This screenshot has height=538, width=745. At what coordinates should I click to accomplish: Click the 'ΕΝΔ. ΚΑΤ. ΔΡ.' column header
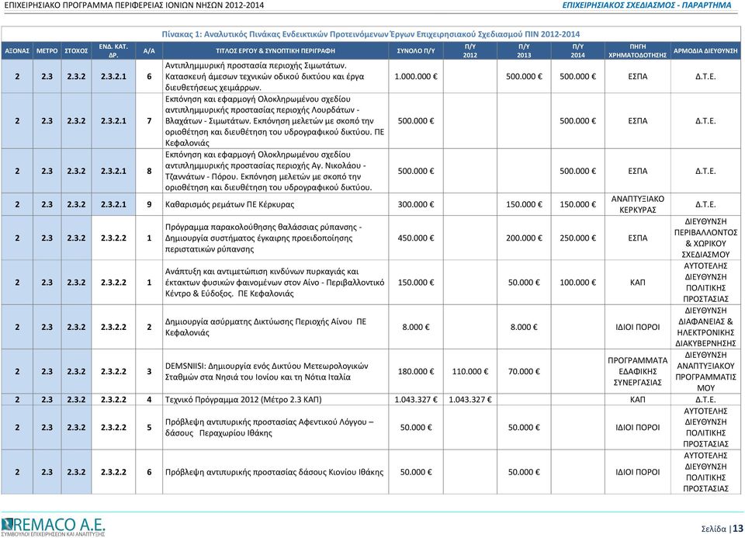[x=113, y=51]
